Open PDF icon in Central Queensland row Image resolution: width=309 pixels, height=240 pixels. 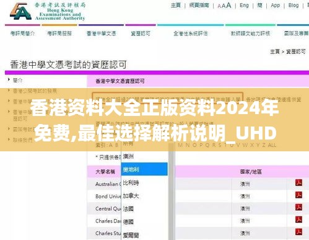(x=298, y=207)
